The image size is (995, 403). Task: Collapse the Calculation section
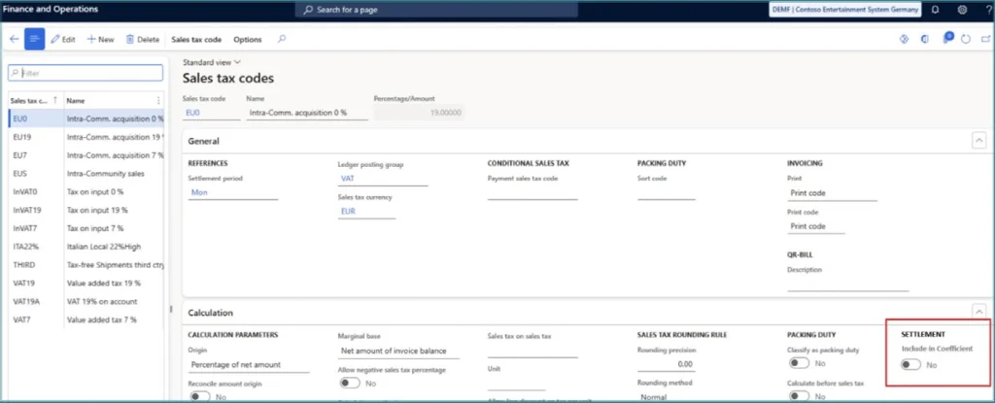[979, 312]
